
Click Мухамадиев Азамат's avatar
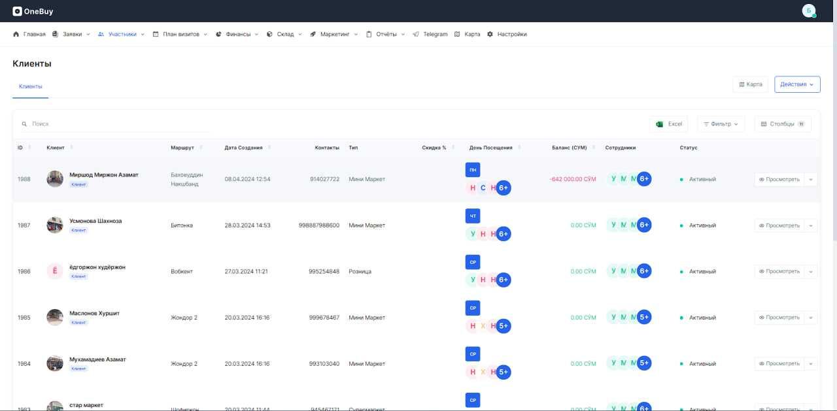coord(55,363)
